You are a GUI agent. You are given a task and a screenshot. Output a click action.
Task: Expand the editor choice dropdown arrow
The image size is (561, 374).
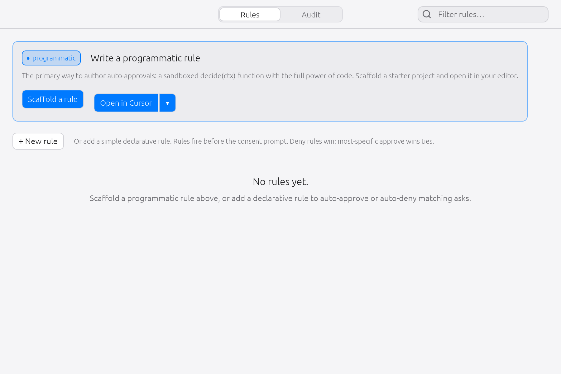168,103
